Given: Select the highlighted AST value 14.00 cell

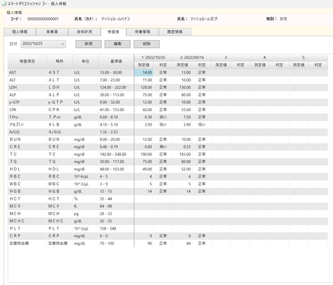Looking at the screenshot, I should coord(144,73).
